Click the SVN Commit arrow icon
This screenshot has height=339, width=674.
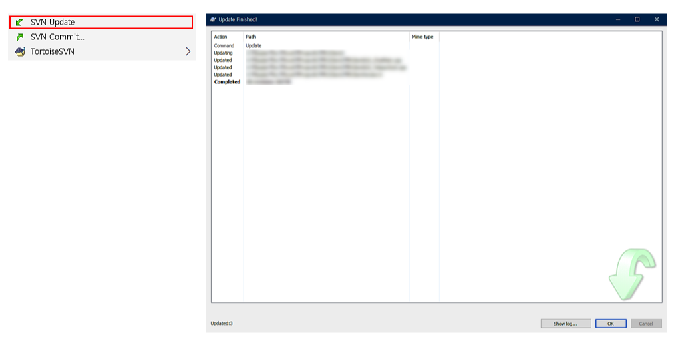click(20, 37)
